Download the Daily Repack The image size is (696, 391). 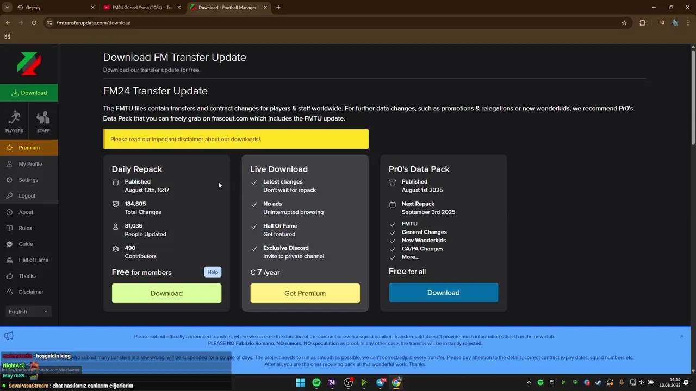[x=166, y=293]
